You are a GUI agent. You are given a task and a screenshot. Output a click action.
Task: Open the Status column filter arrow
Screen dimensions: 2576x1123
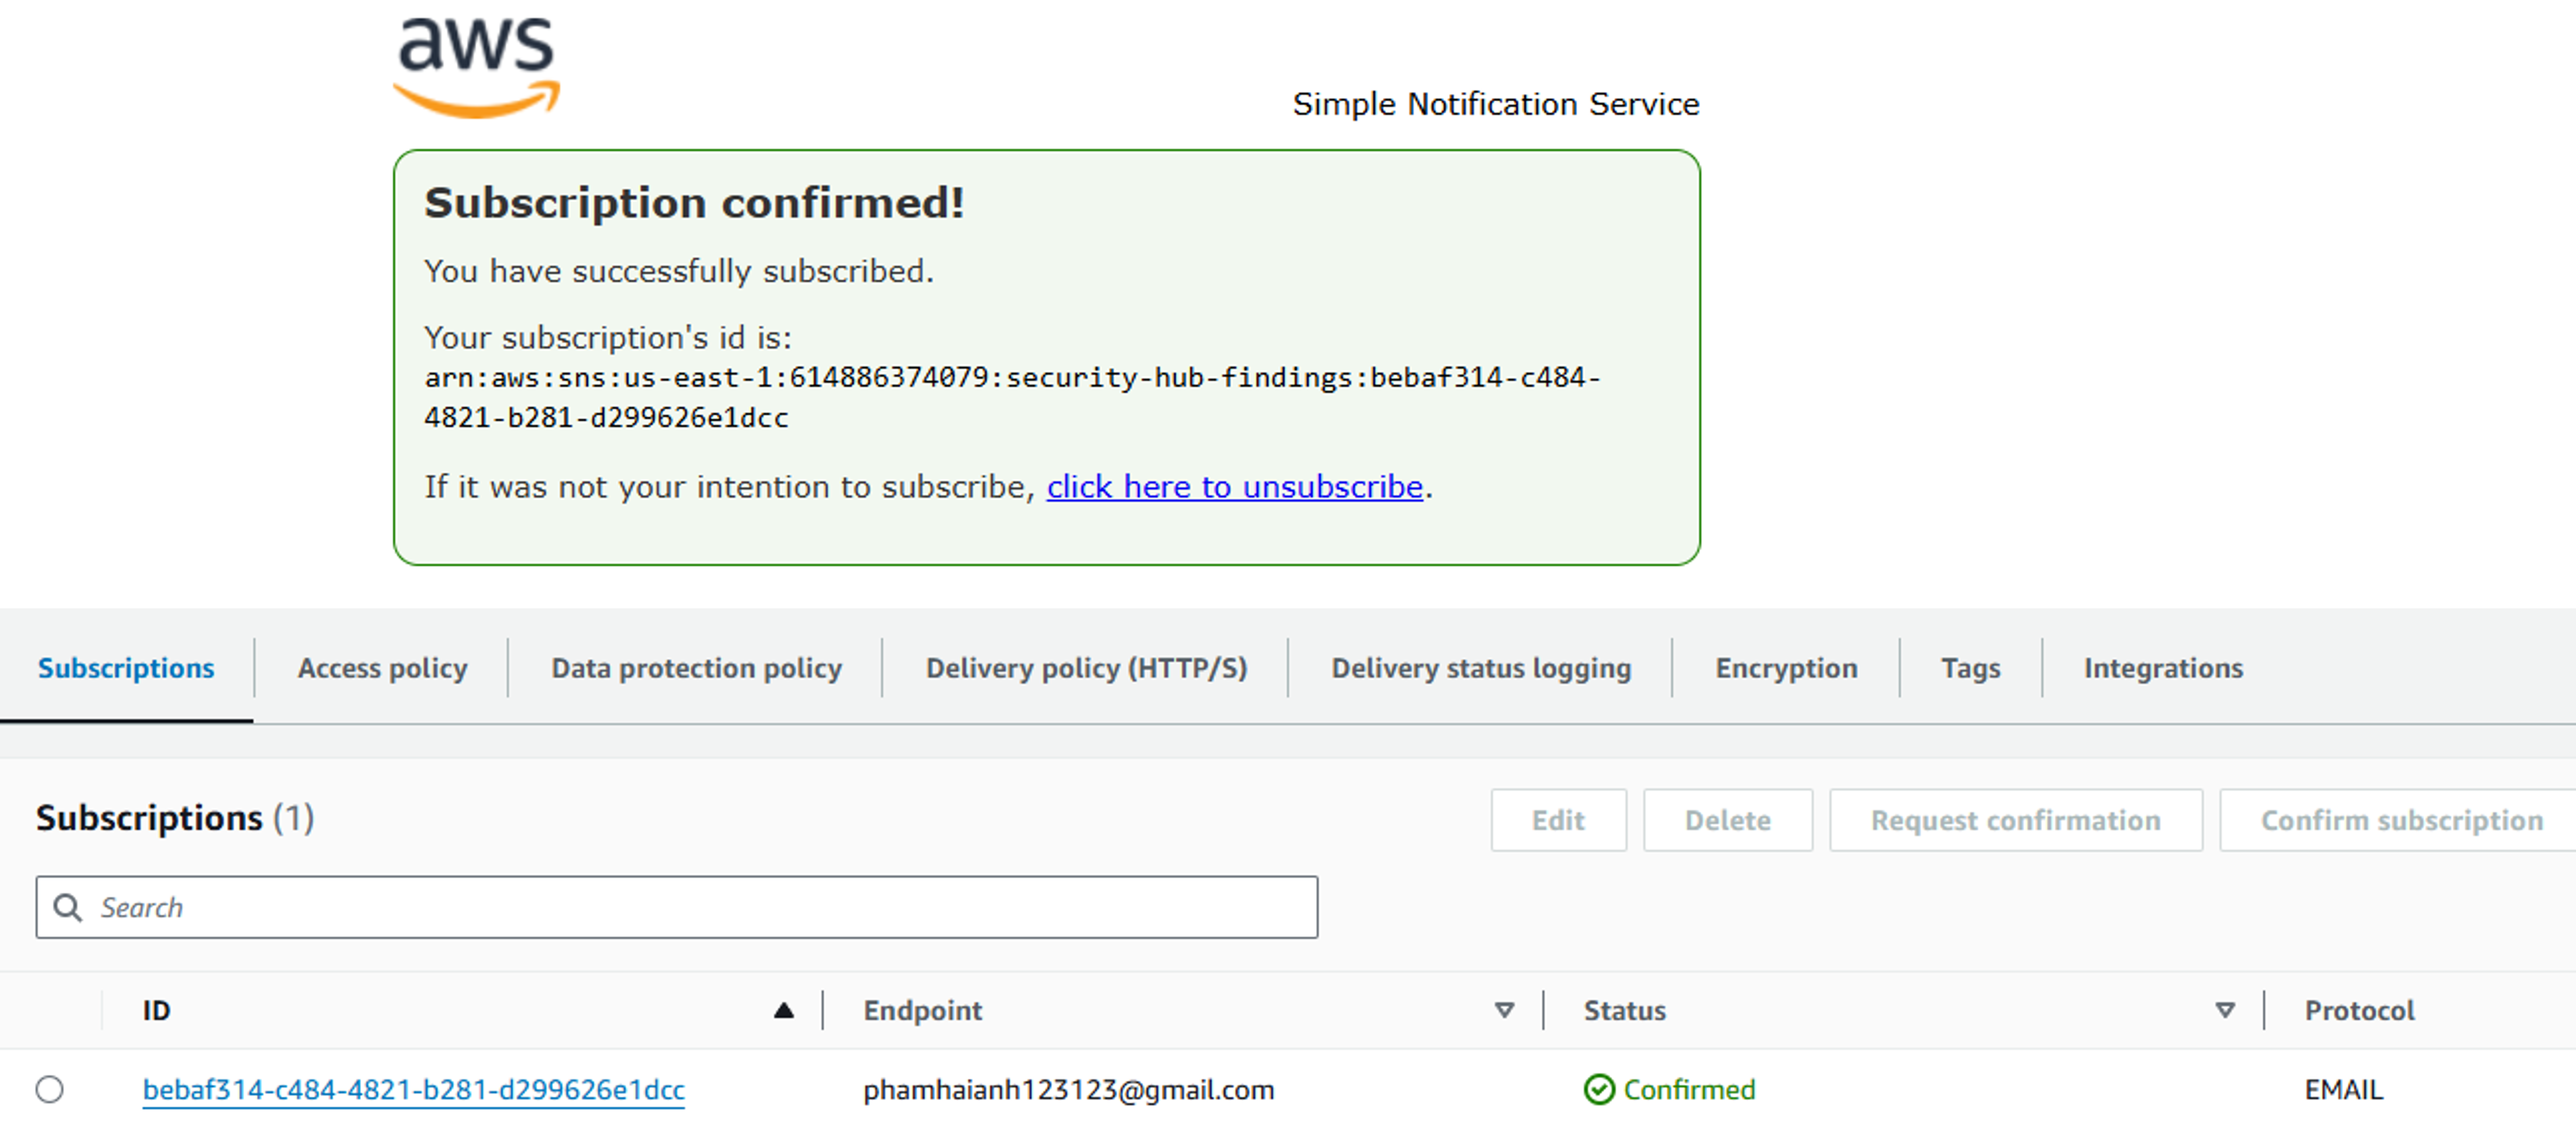click(2225, 1010)
